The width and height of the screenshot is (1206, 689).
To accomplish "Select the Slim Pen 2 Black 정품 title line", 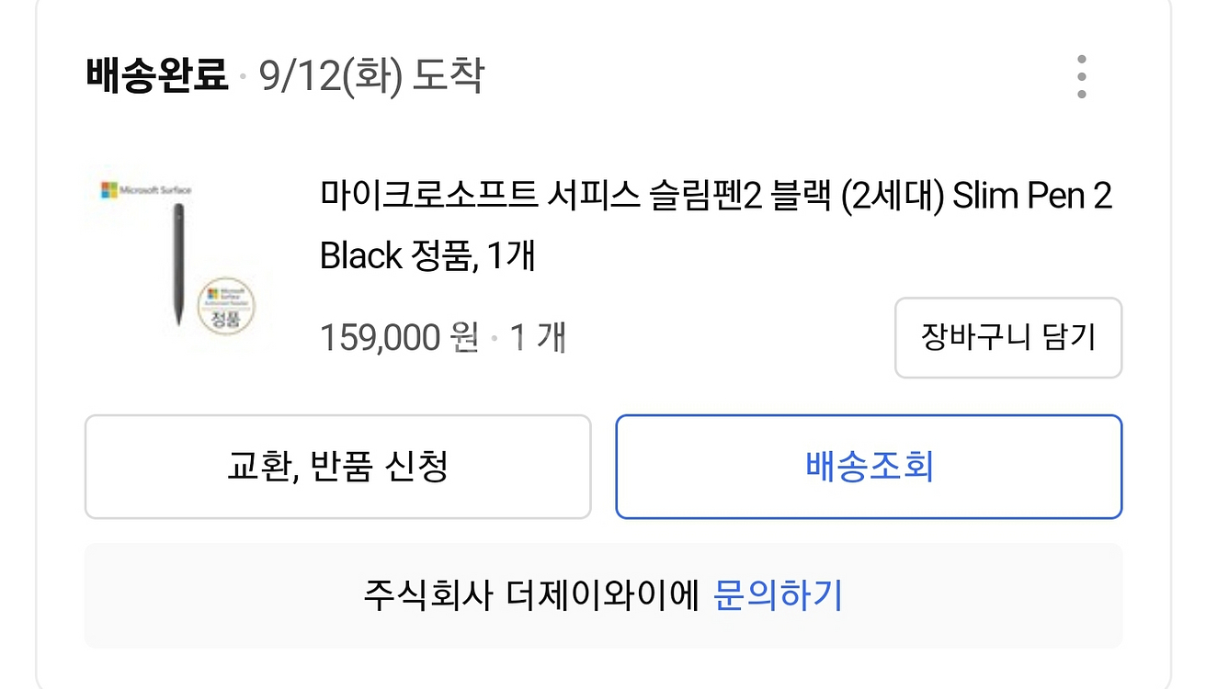I will 427,255.
